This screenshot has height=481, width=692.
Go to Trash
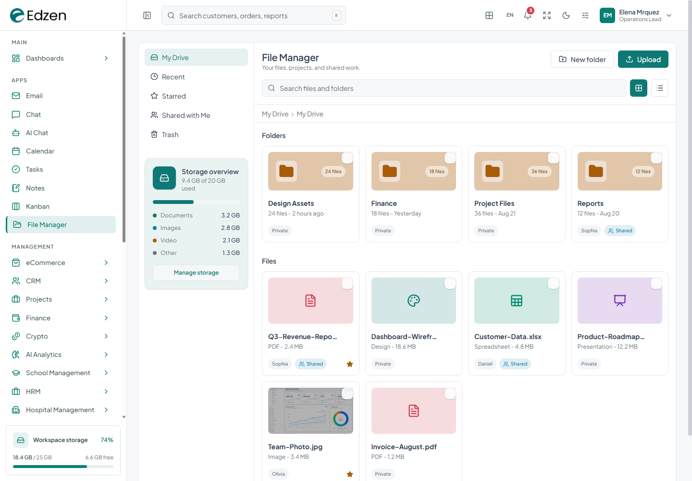196,135
